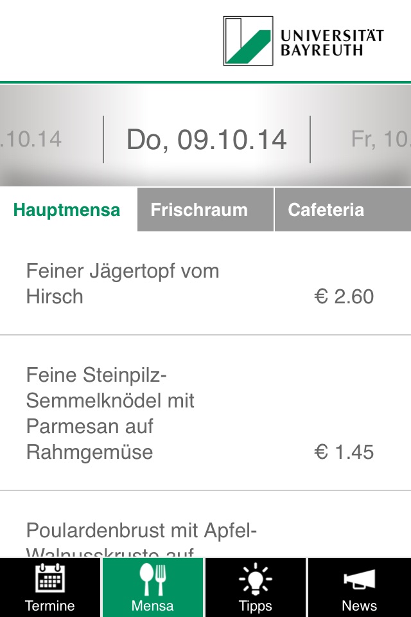Click the Termine label in bottom bar

click(x=50, y=605)
